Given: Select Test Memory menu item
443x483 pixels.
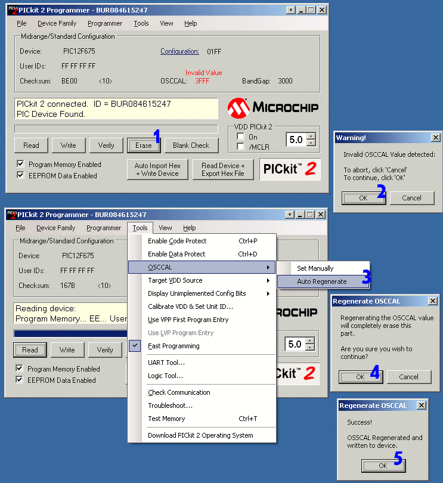Looking at the screenshot, I should (202, 419).
